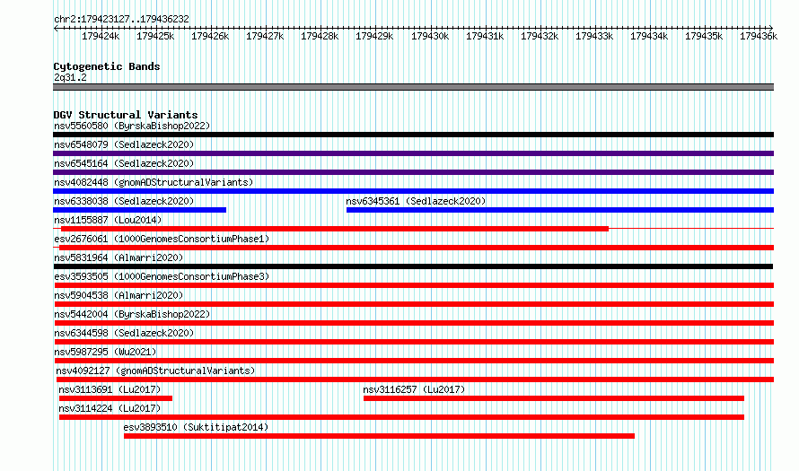
Task: Click the black bar of nsv5831964
Action: (413, 266)
